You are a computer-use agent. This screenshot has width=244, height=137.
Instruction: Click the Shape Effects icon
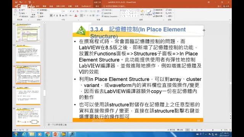(154, 16)
